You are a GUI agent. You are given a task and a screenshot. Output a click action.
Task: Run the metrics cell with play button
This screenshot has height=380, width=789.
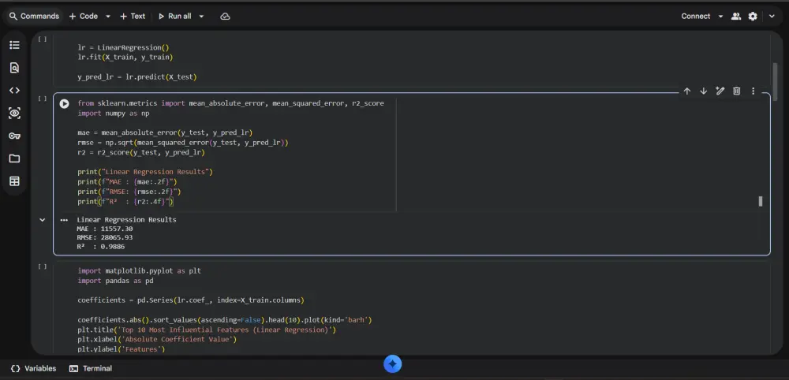64,103
